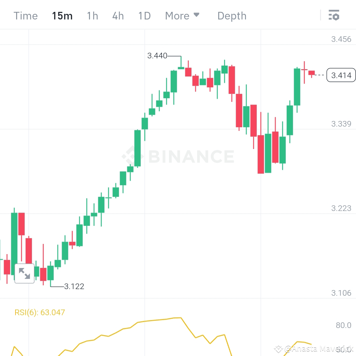This screenshot has height=356, width=356.
Task: Switch to the 1h timeframe
Action: click(x=92, y=15)
